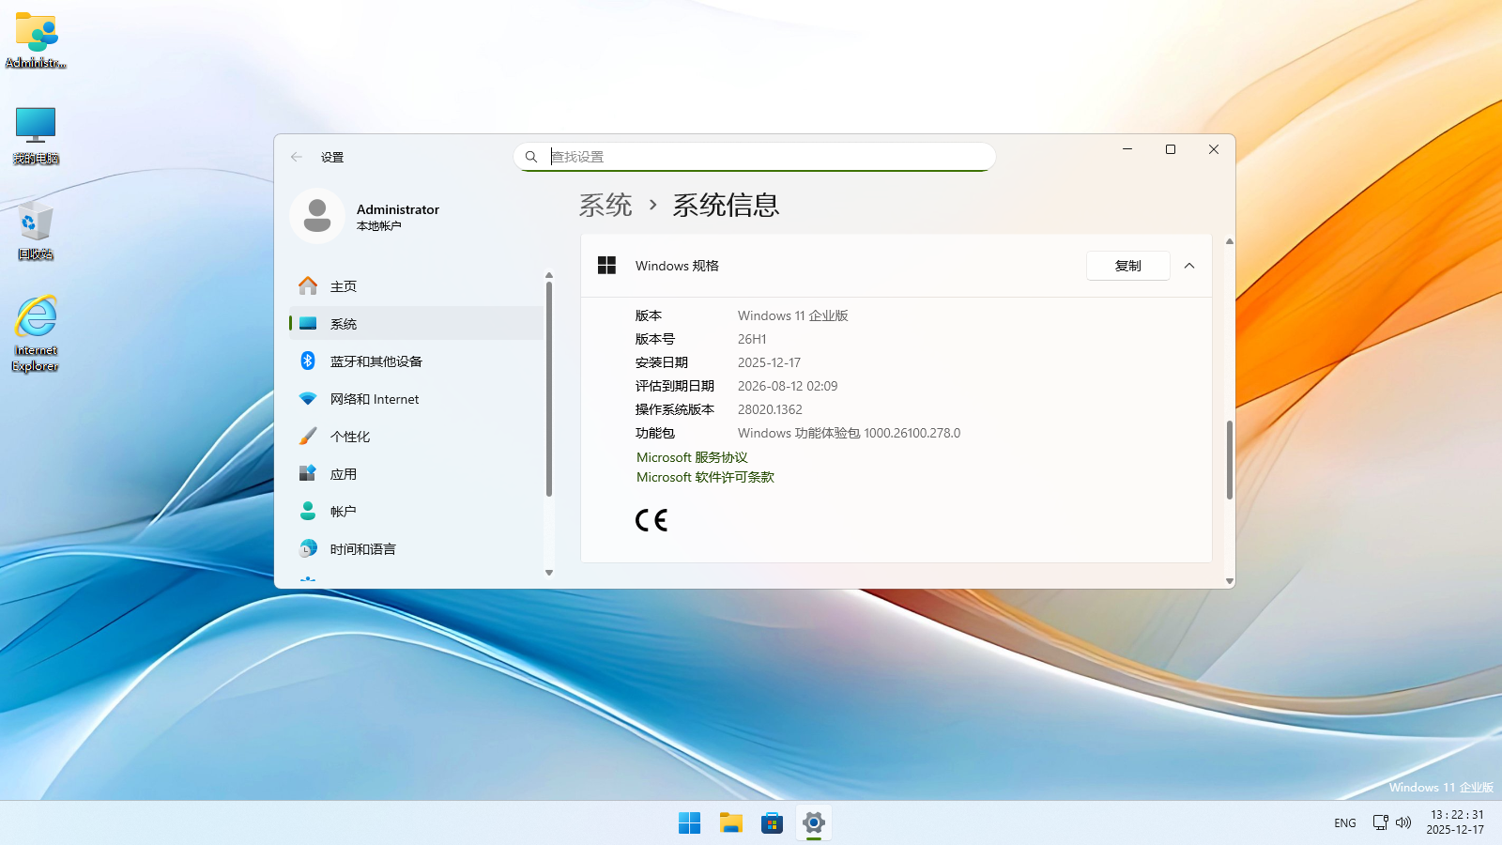The width and height of the screenshot is (1502, 845).
Task: Minimize the Settings window
Action: click(1127, 149)
